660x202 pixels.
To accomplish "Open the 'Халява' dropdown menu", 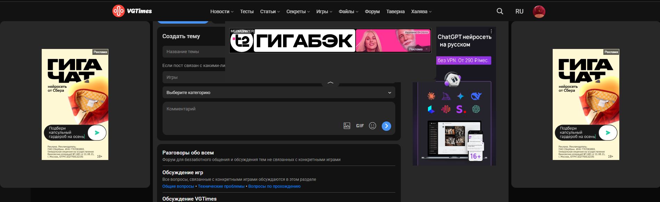I will pos(421,11).
